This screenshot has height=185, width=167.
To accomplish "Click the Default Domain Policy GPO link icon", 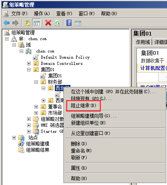I will (x=36, y=58).
